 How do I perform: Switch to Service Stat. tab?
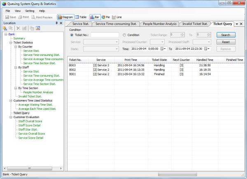(x=81, y=24)
